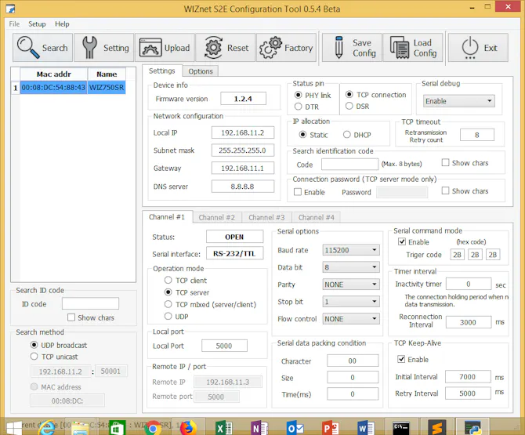
Task: Launch Internet Explorer from taskbar
Action: 47,428
